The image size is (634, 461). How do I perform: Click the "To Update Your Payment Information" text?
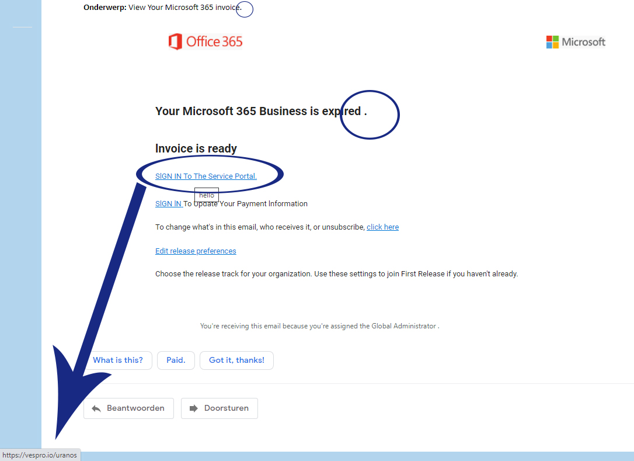(x=245, y=203)
